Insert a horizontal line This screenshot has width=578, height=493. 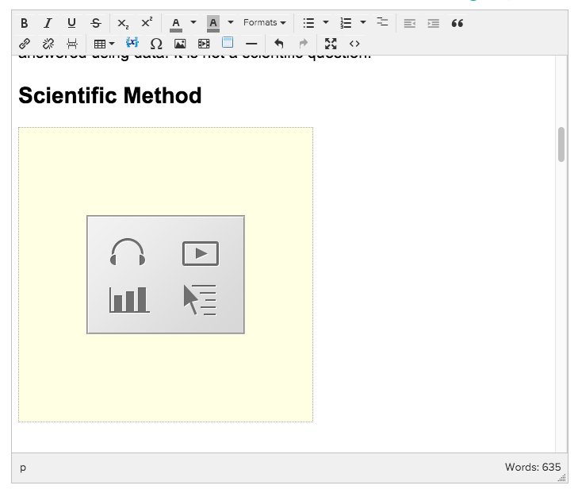(251, 44)
